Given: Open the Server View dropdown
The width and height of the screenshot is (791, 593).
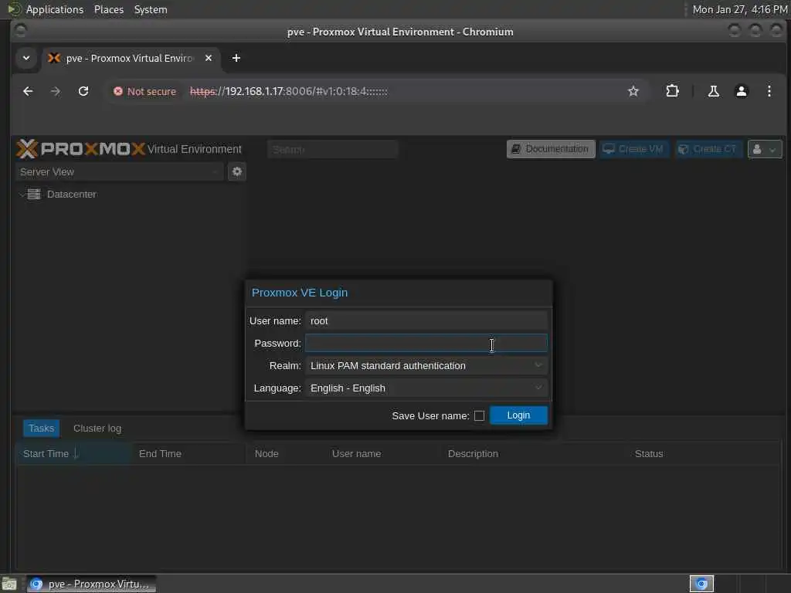Looking at the screenshot, I should pos(120,172).
